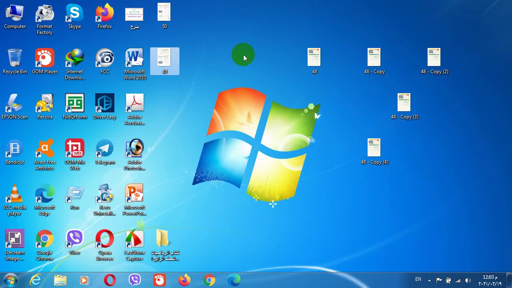
Task: Select the GOM Mix Web shortcut
Action: (74, 155)
